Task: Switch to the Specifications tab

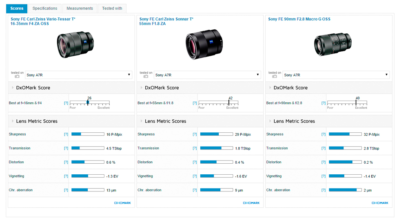Action: [45, 8]
